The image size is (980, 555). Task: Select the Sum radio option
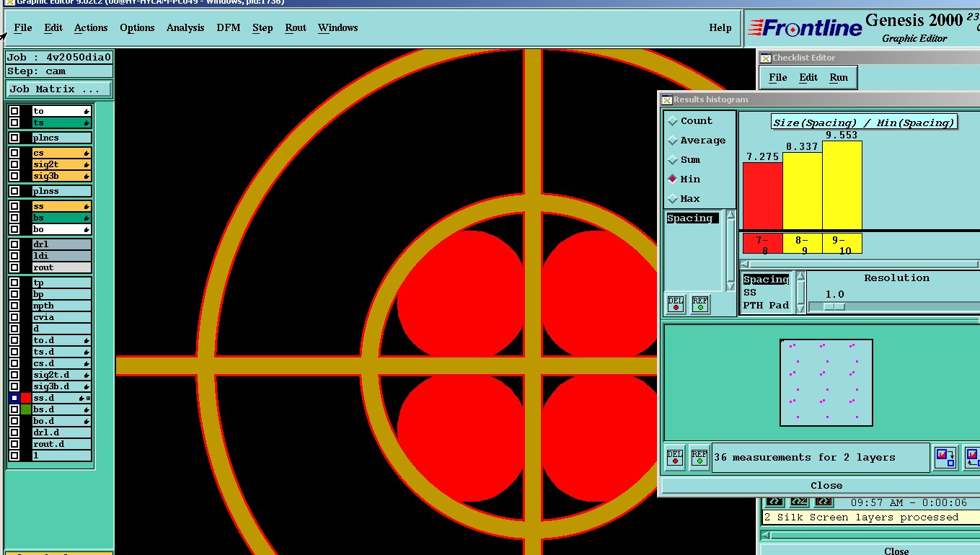point(673,160)
